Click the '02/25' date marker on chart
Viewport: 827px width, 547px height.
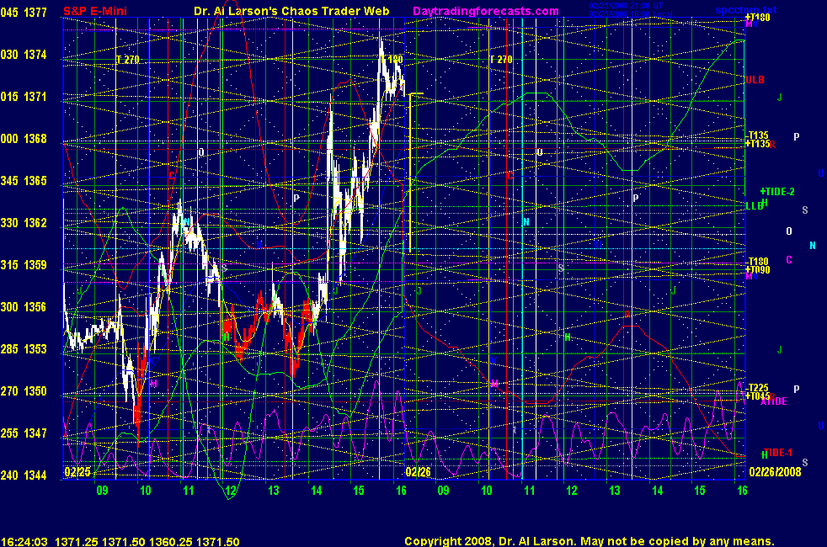pos(77,471)
